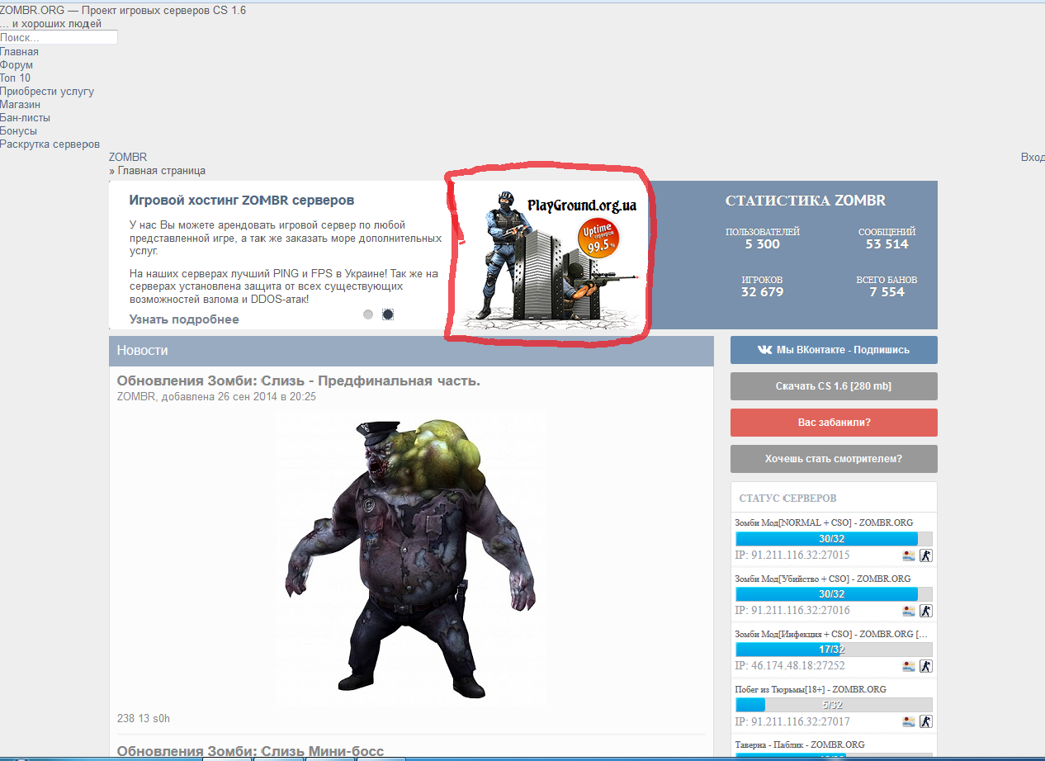Click the zombie policeman news image

(410, 558)
